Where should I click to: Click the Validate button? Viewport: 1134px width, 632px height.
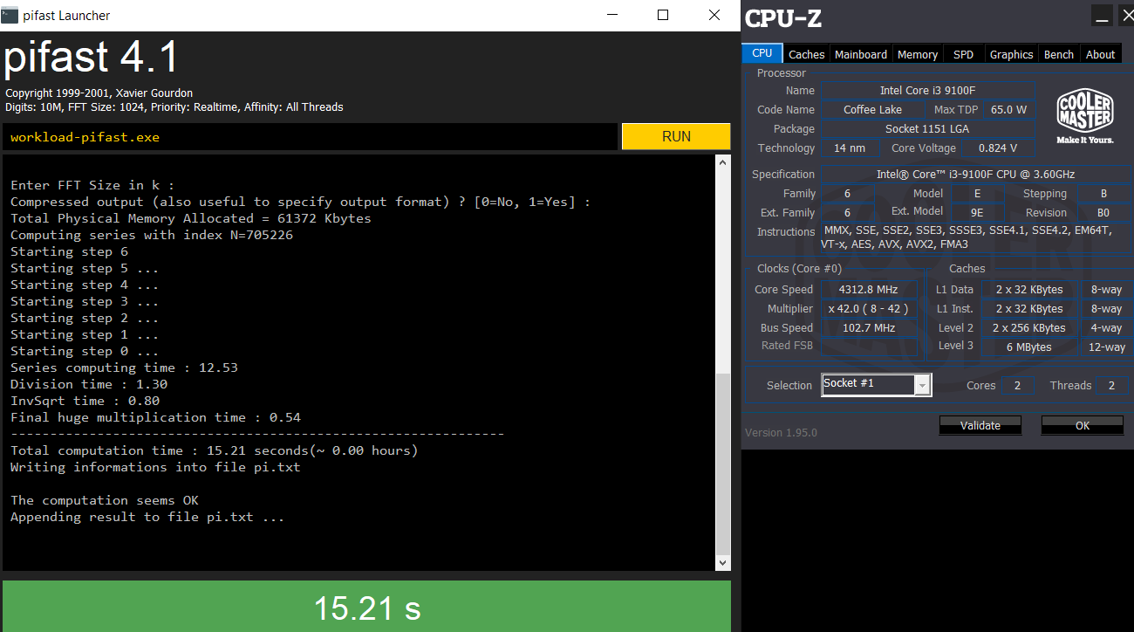point(980,425)
